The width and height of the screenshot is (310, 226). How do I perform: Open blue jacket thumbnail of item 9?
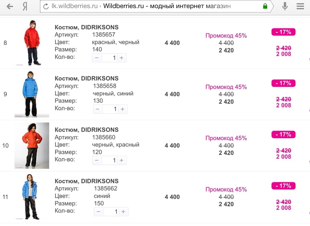pyautogui.click(x=32, y=94)
